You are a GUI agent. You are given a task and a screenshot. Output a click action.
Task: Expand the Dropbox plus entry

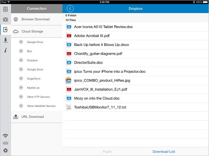tap(21, 60)
